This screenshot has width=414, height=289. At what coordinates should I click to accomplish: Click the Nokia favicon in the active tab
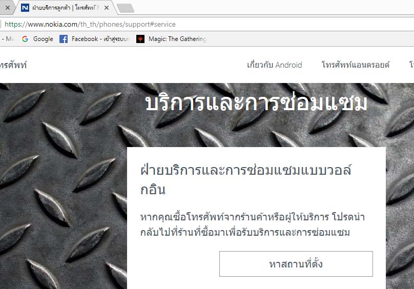click(25, 8)
